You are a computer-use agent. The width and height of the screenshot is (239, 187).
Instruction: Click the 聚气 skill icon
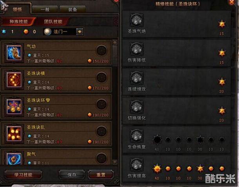(x=14, y=159)
